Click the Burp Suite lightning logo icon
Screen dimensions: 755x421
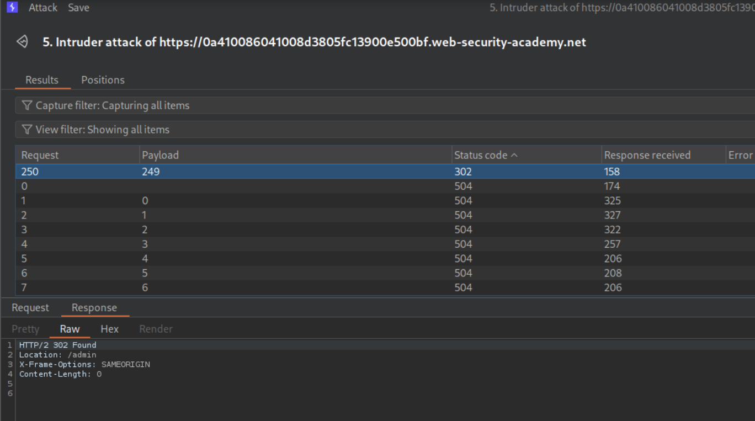12,8
